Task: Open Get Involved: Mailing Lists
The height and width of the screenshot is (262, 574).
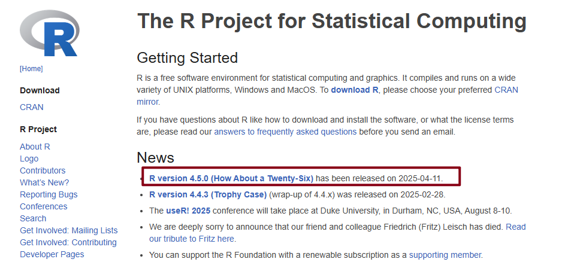Action: pyautogui.click(x=69, y=230)
